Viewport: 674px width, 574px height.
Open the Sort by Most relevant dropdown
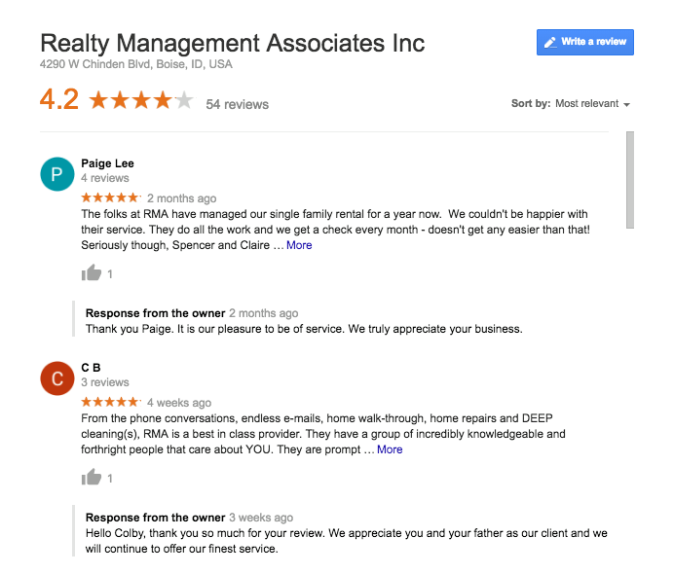pos(592,104)
